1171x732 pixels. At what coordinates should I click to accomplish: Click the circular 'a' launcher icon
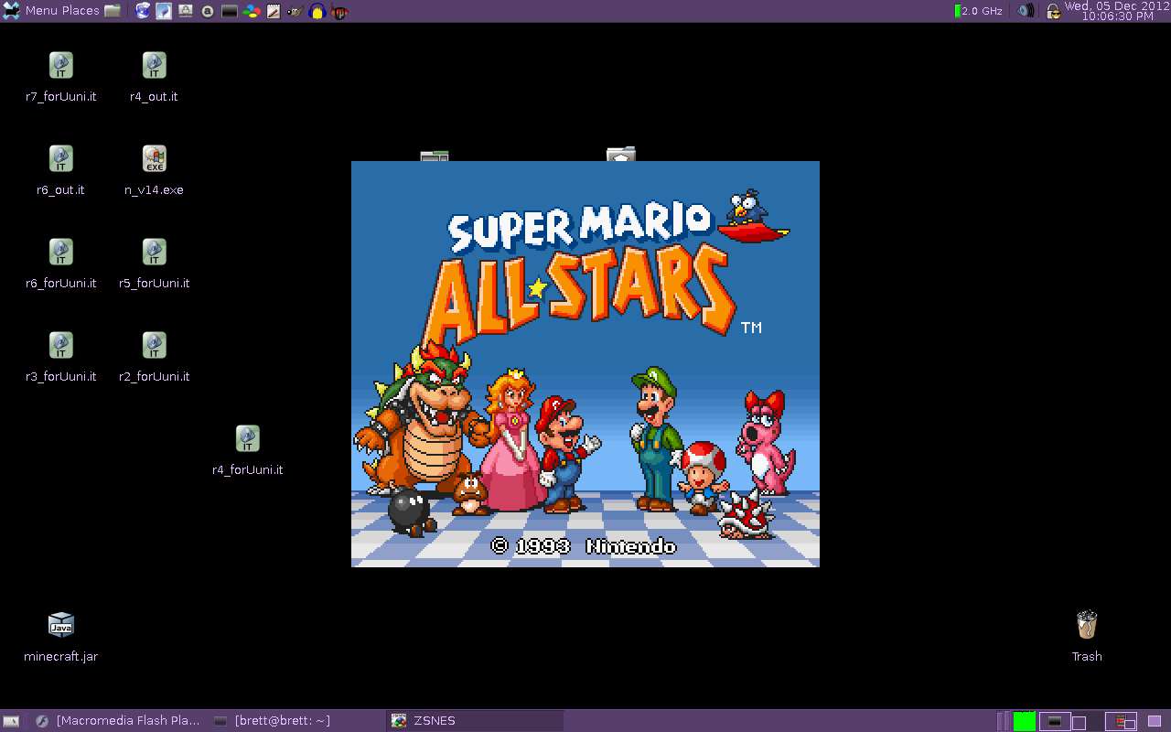pos(208,11)
